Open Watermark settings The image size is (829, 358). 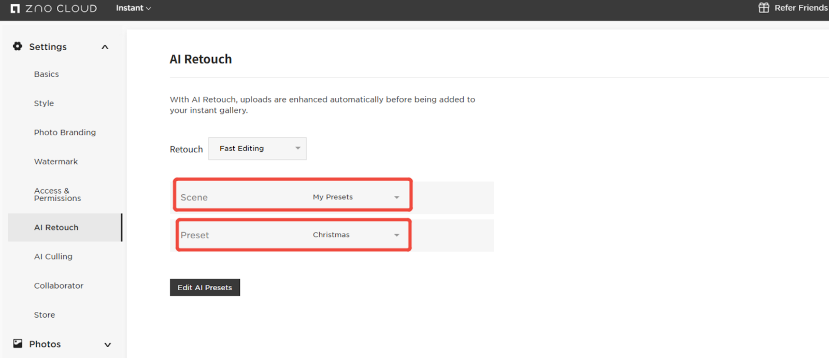coord(56,162)
